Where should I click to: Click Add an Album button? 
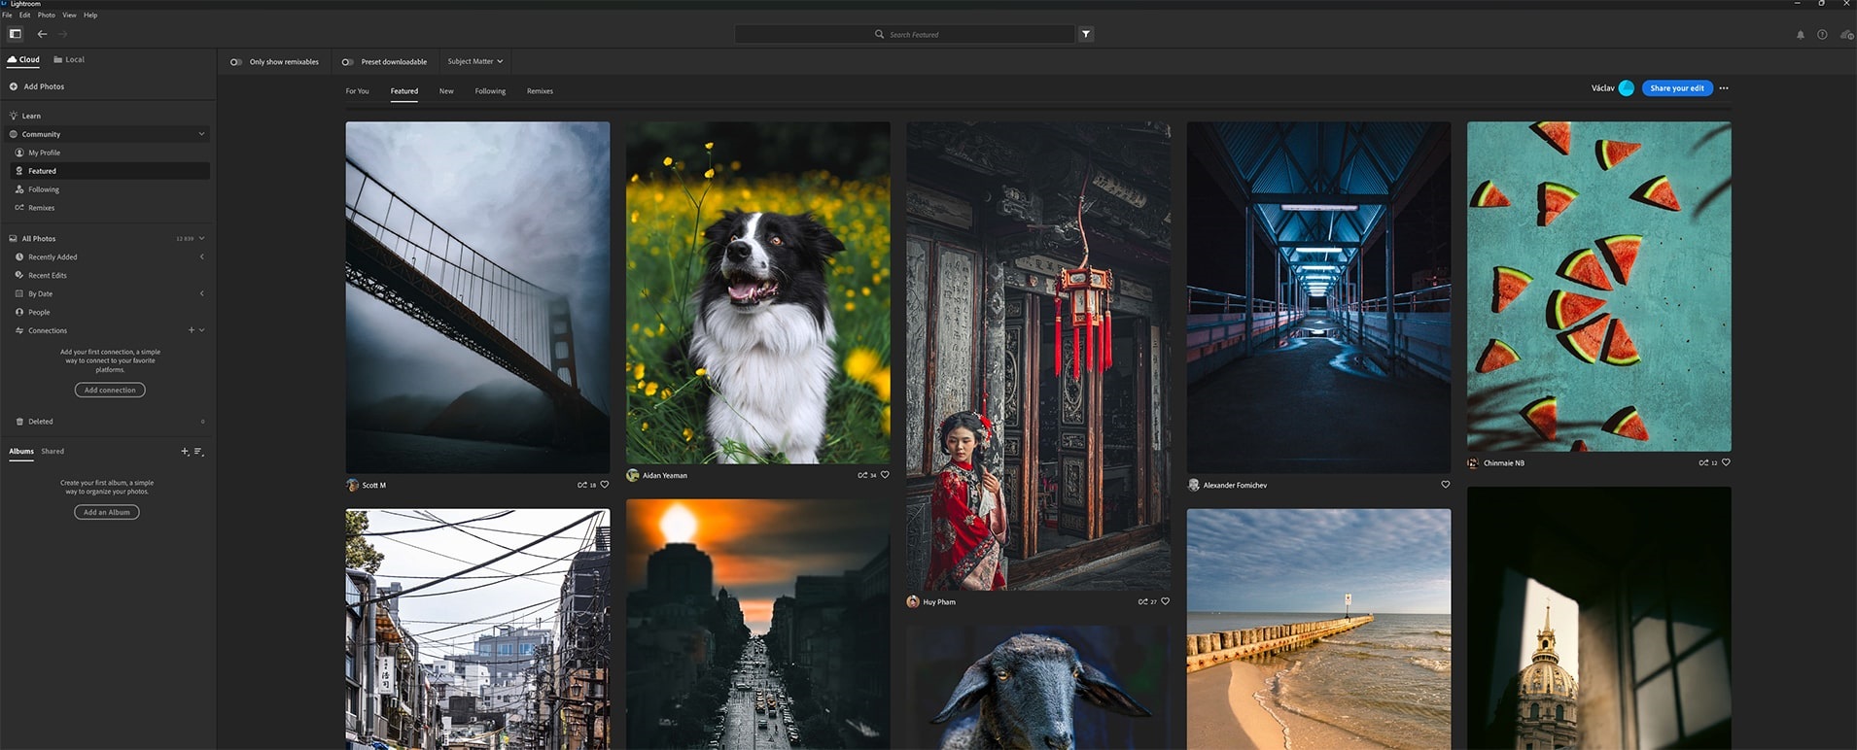[107, 512]
